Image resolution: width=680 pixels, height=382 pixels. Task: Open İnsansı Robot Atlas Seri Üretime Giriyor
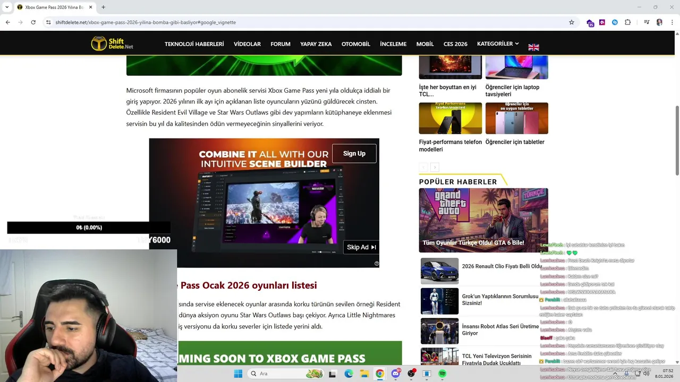click(x=500, y=330)
